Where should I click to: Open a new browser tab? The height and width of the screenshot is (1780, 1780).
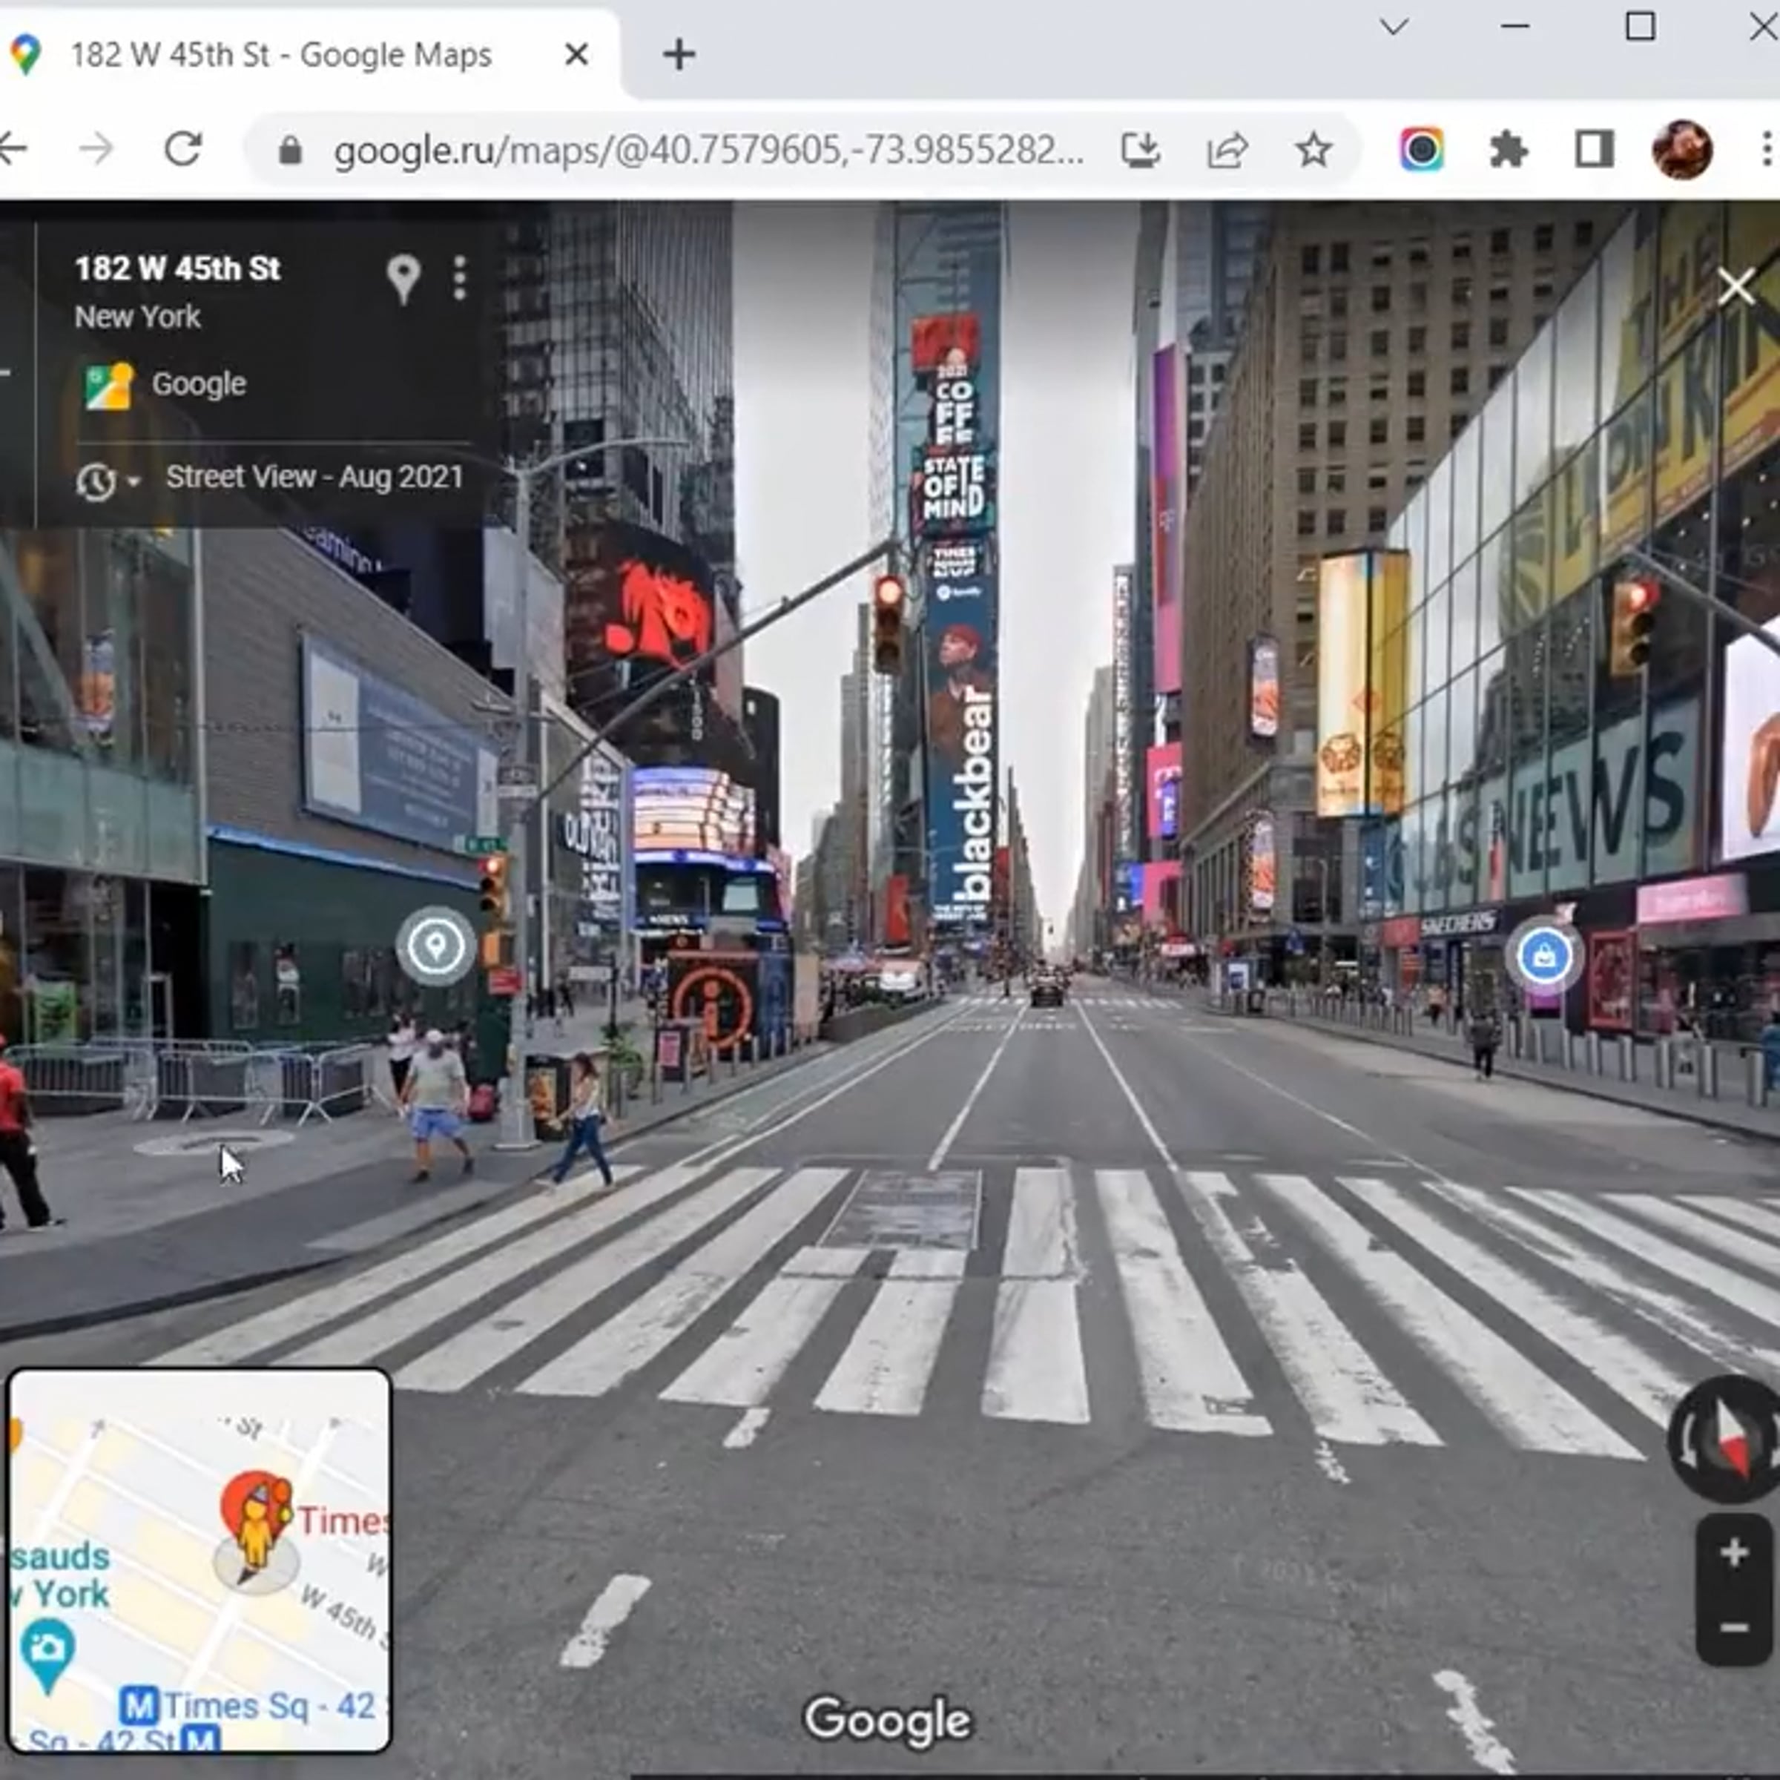[x=679, y=54]
